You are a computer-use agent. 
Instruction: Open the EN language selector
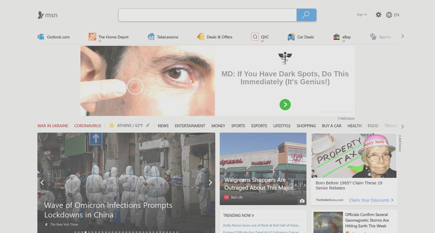click(396, 15)
